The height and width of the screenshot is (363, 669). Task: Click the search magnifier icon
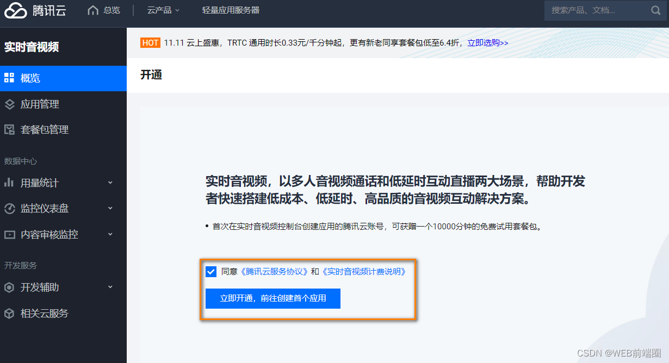coord(655,10)
